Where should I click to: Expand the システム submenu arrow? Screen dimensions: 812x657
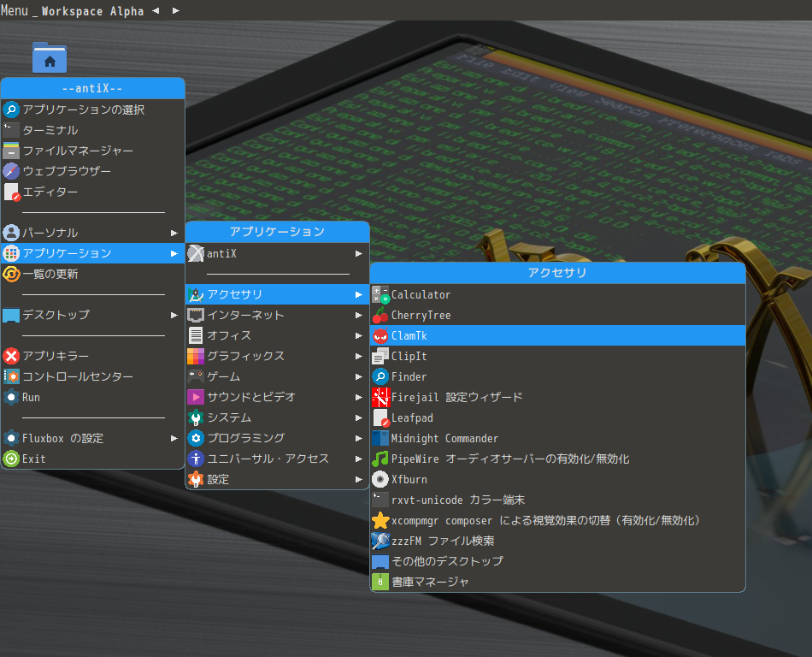click(x=359, y=417)
